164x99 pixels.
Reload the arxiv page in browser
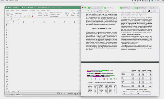click(88, 11)
